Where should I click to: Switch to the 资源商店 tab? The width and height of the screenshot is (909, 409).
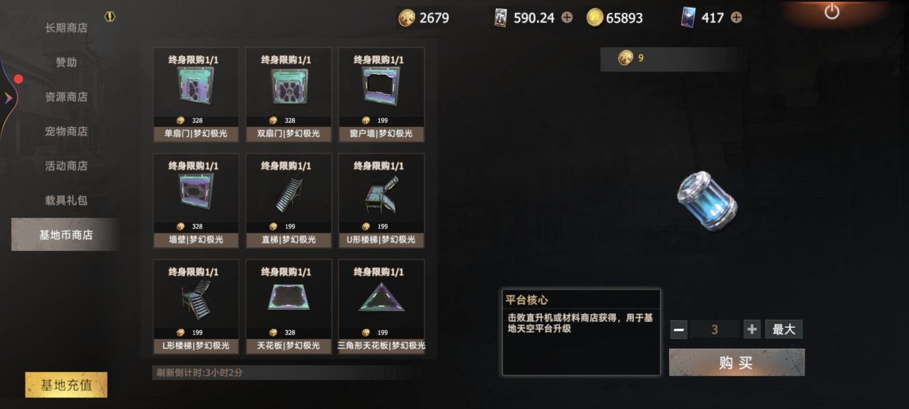coord(66,97)
